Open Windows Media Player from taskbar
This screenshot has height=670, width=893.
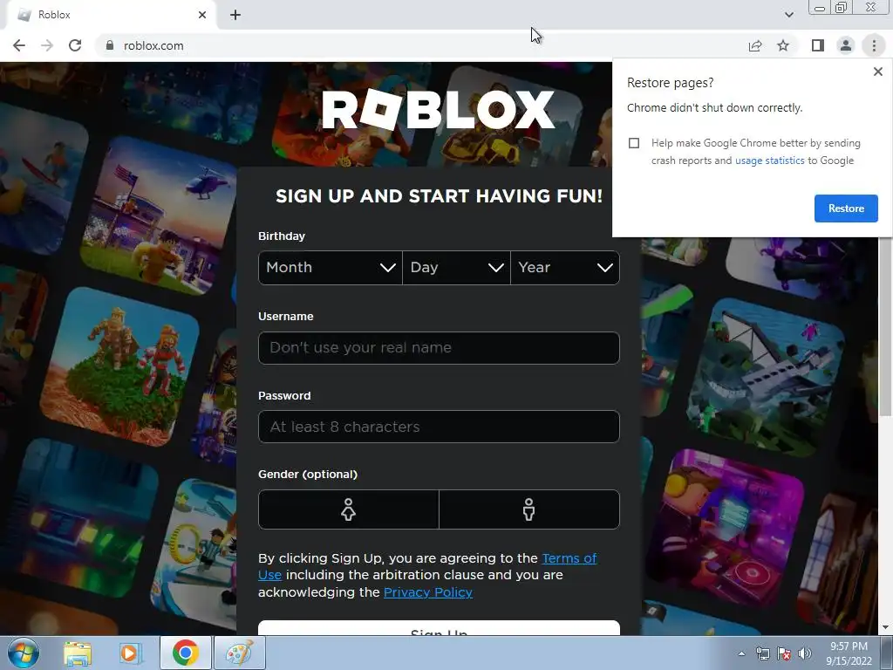(129, 653)
